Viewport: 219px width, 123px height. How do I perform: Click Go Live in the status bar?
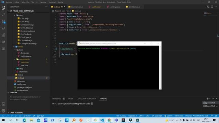pyautogui.click(x=168, y=116)
